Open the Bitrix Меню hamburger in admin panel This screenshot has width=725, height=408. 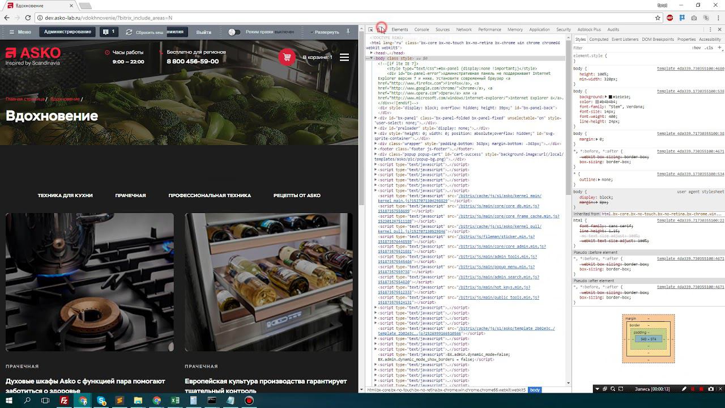20,32
